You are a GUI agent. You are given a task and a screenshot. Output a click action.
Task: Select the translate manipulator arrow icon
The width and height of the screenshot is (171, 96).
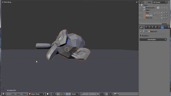point(64,94)
